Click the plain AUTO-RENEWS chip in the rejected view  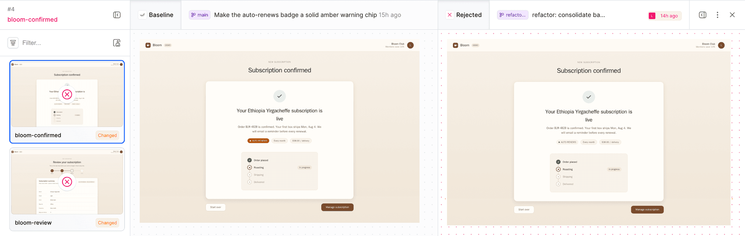[x=567, y=142]
